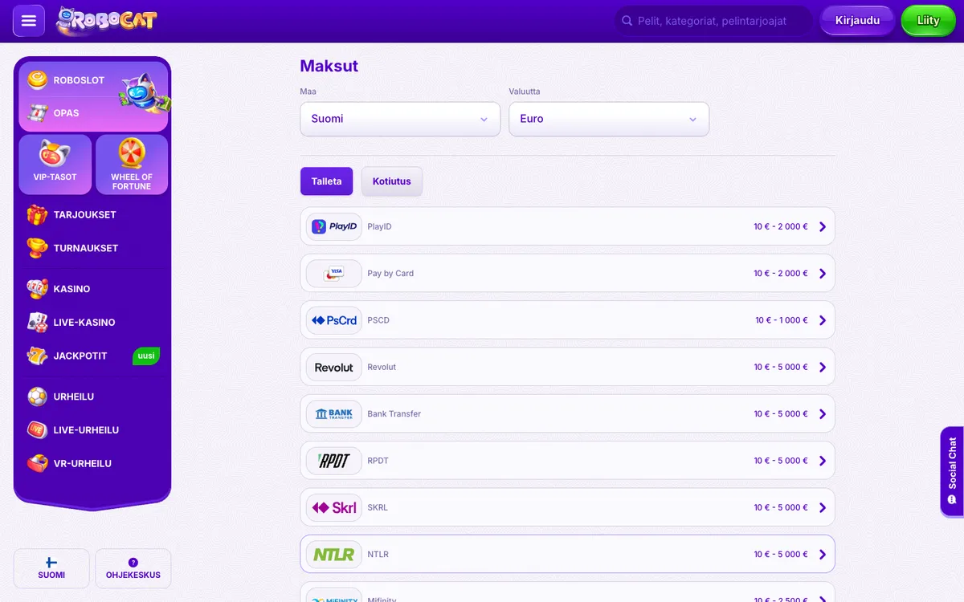This screenshot has height=602, width=964.
Task: Open Opas guide icon
Action: (38, 113)
